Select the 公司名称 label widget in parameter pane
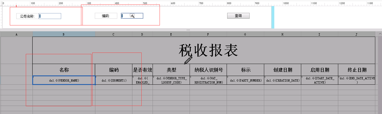382x114 pixels. pos(27,16)
